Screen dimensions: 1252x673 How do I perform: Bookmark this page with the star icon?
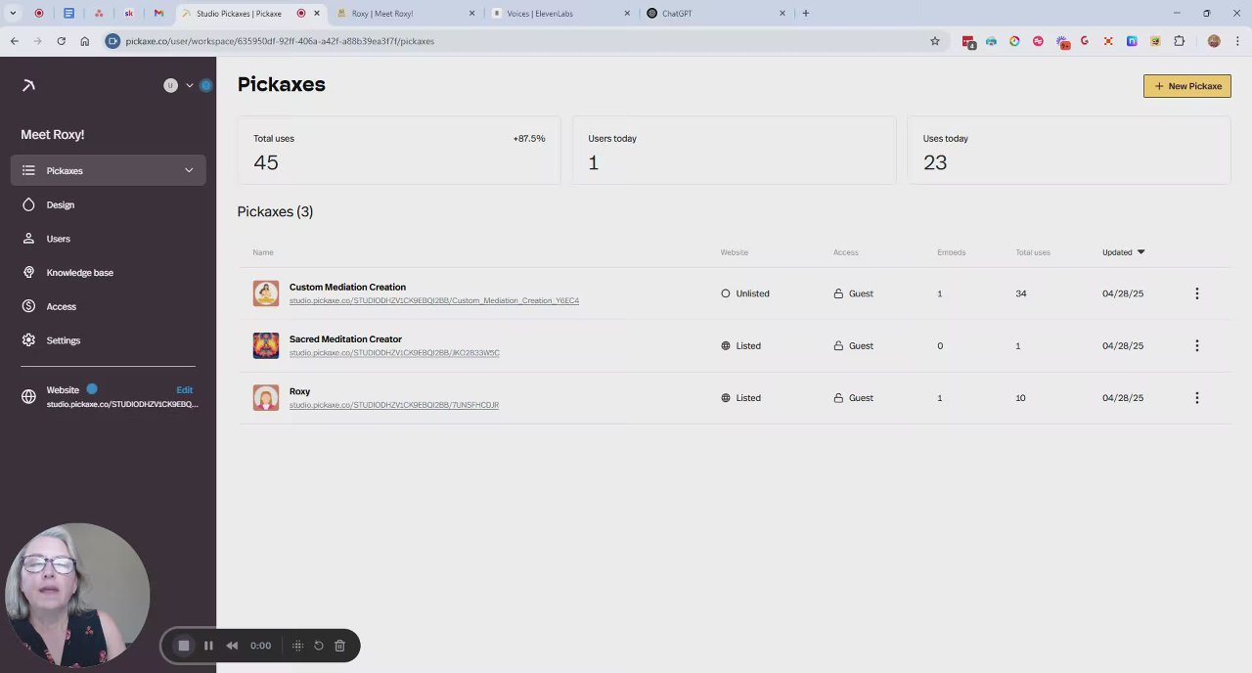tap(934, 41)
